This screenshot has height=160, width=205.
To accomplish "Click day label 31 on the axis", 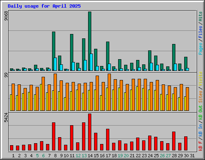I will pos(192,156).
